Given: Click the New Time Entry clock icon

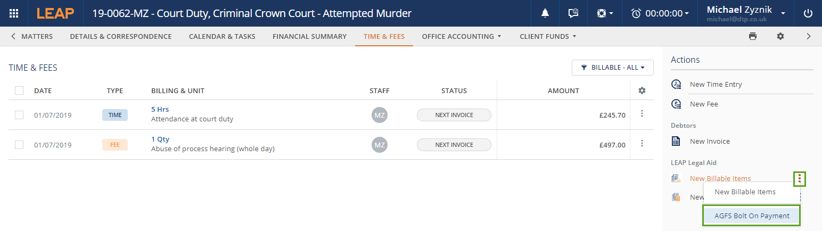Looking at the screenshot, I should (x=677, y=84).
